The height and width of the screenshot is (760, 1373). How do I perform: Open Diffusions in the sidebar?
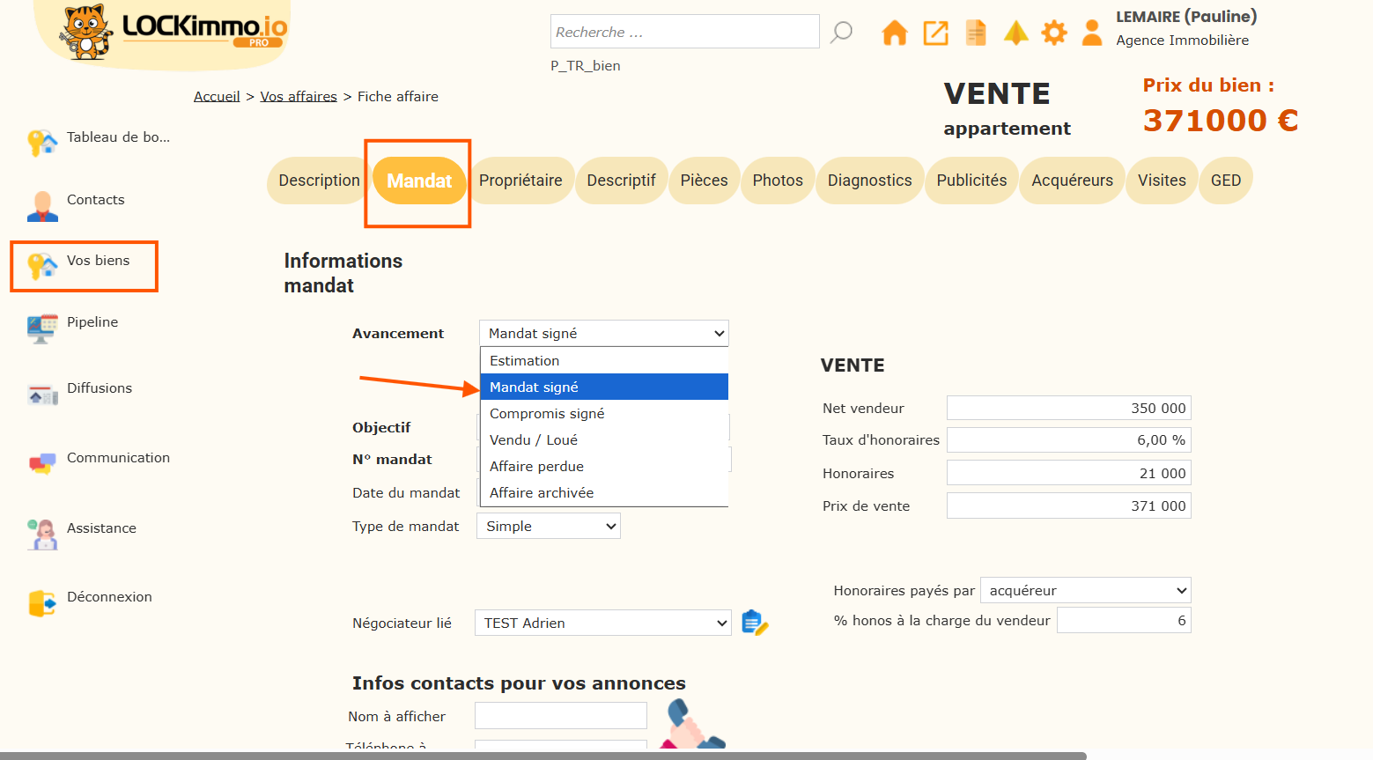[x=99, y=388]
